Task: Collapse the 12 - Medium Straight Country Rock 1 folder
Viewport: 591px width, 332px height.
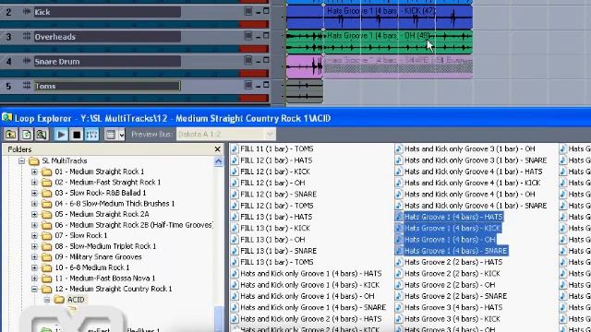Action: [x=34, y=289]
